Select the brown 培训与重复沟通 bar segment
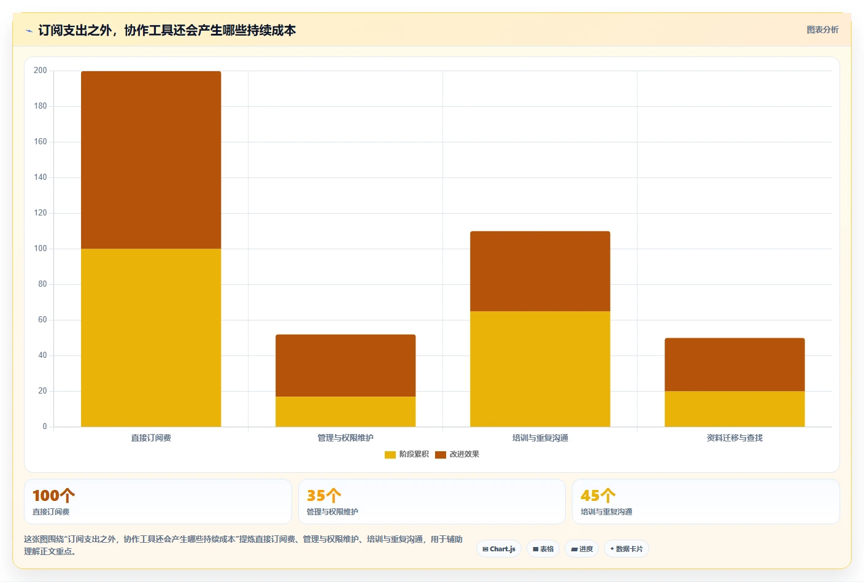The image size is (864, 582). point(540,271)
